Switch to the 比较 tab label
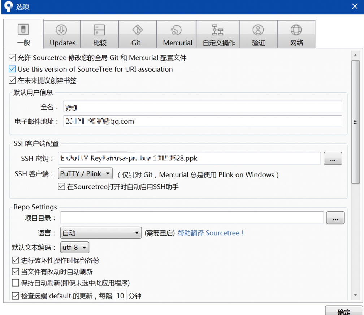The width and height of the screenshot is (364, 315). [x=100, y=43]
